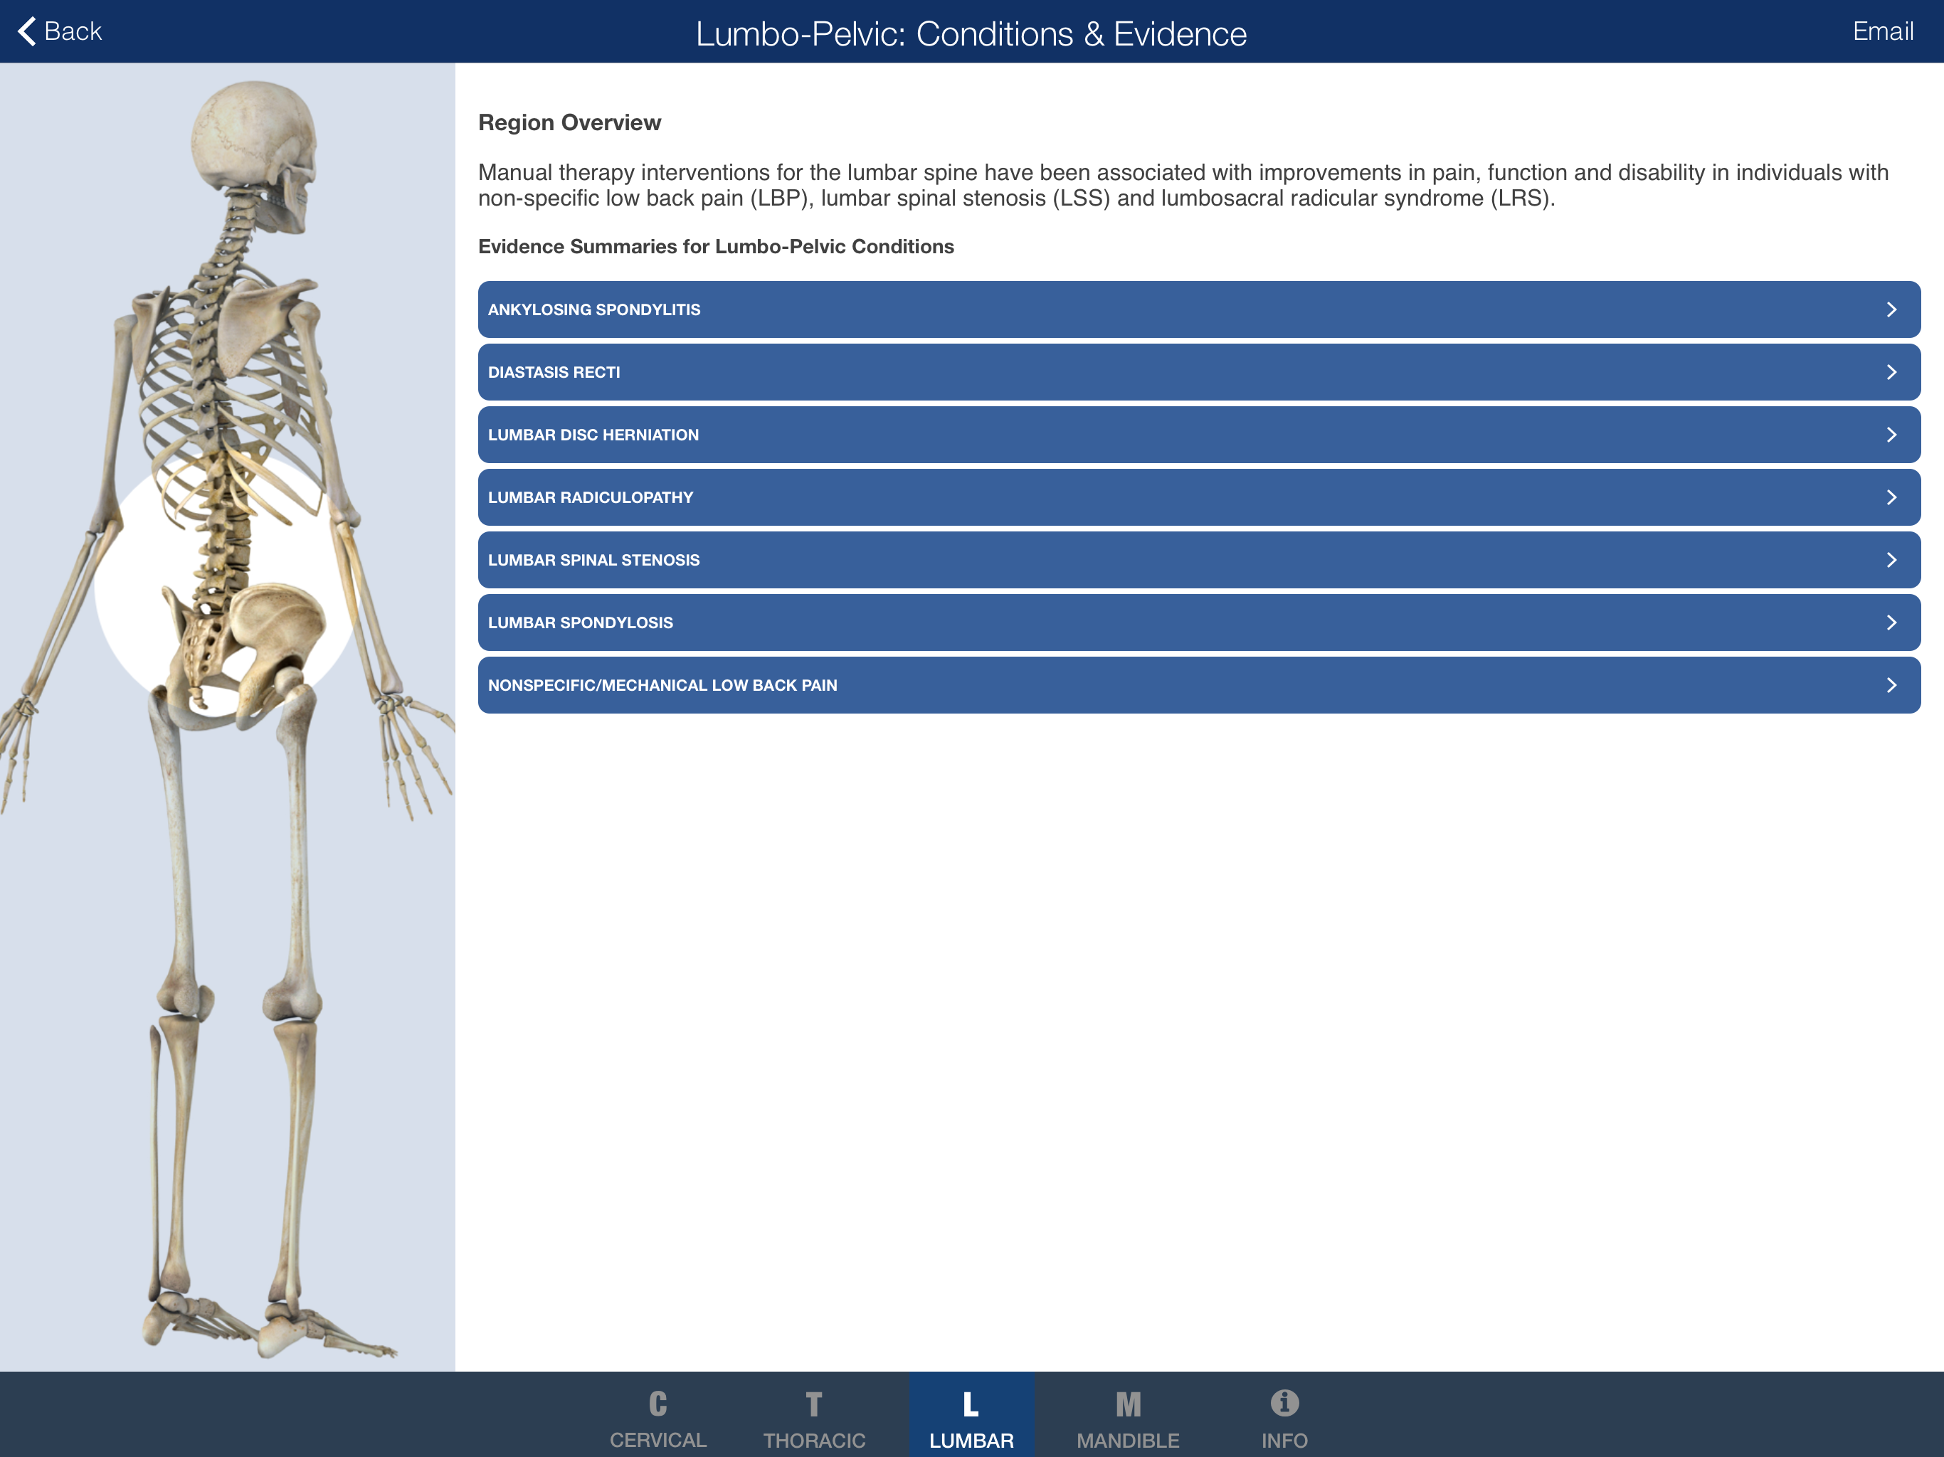Screen dimensions: 1944x1457
Task: Click the Back text label
Action: (x=73, y=31)
